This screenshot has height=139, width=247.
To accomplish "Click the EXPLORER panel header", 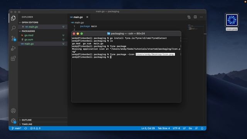I will (27, 17).
